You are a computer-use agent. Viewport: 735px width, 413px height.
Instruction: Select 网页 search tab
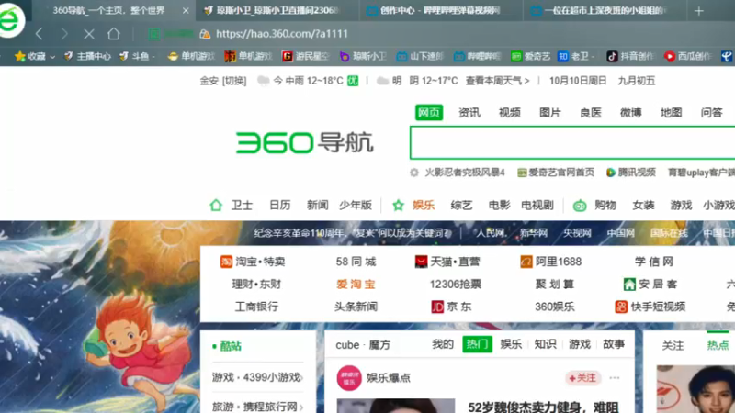point(429,112)
